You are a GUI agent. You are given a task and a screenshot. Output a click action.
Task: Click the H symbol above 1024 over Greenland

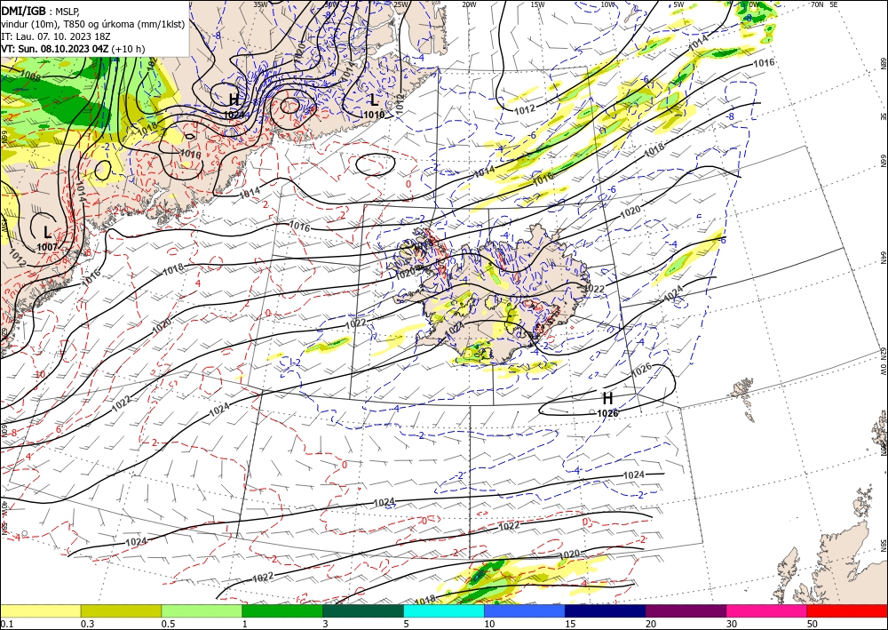234,100
